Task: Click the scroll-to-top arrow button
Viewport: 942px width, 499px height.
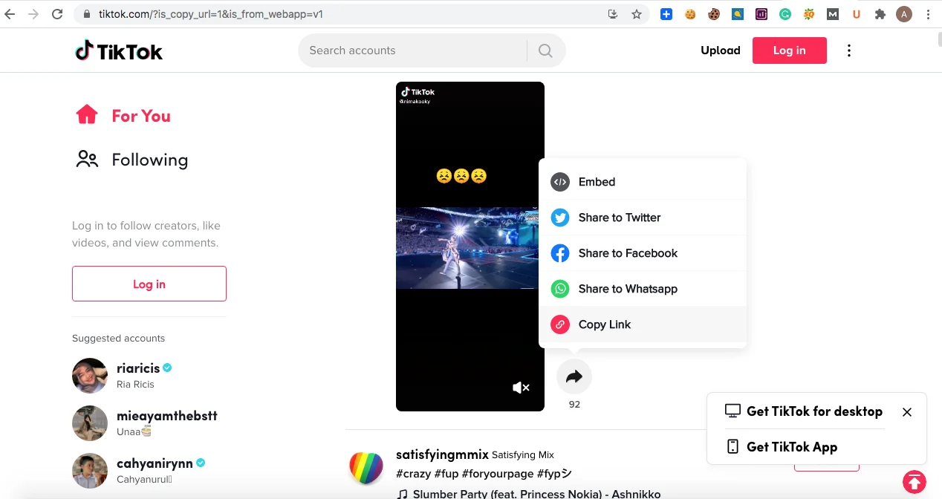Action: tap(915, 481)
